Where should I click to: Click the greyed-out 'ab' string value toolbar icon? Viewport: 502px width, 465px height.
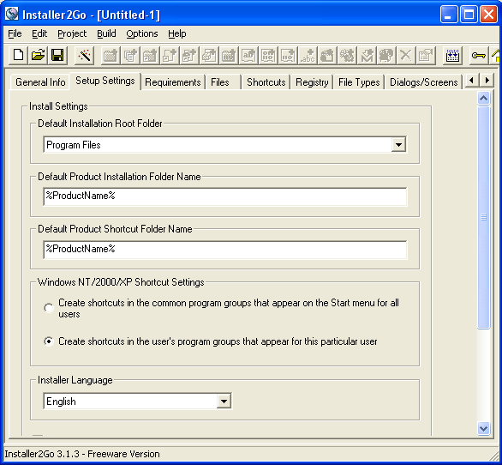point(248,55)
